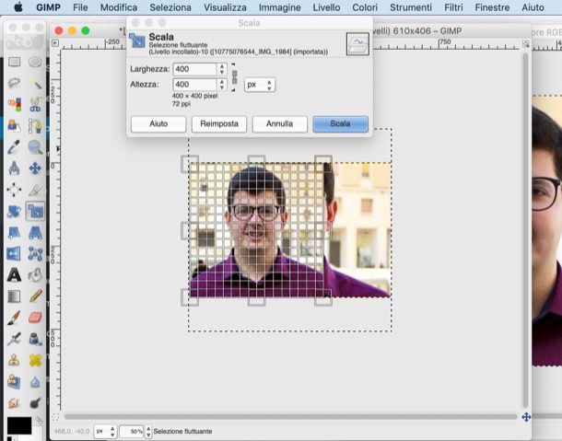Screen dimensions: 562x441
Task: Click the black foreground color swatch
Action: 18,425
